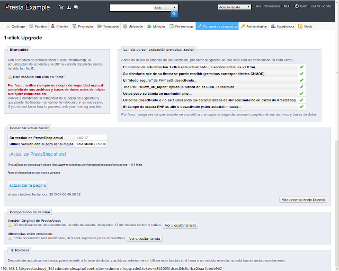Click the 'allow_url_fopen' checklist row text
The image size is (339, 271).
tap(179, 87)
